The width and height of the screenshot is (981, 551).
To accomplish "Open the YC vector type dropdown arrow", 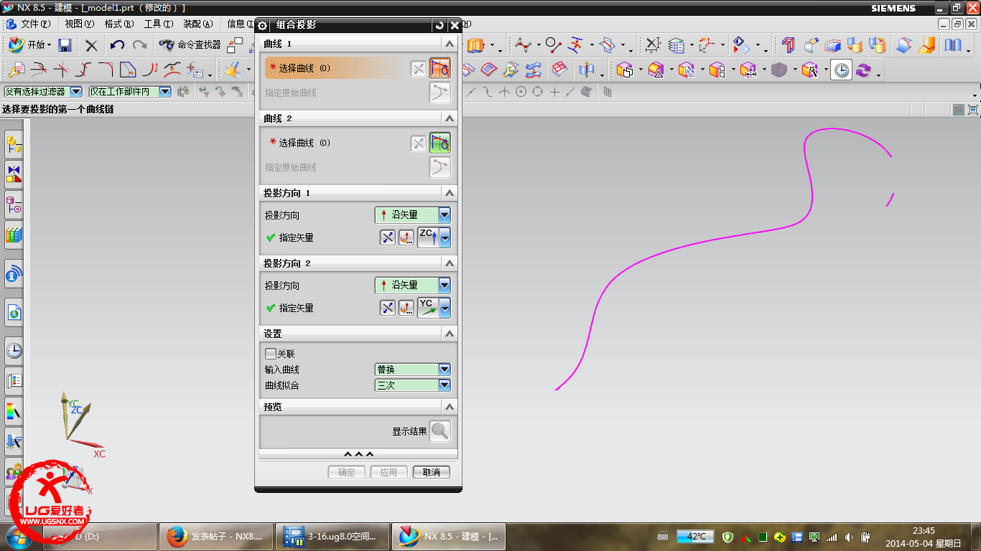I will click(x=445, y=308).
